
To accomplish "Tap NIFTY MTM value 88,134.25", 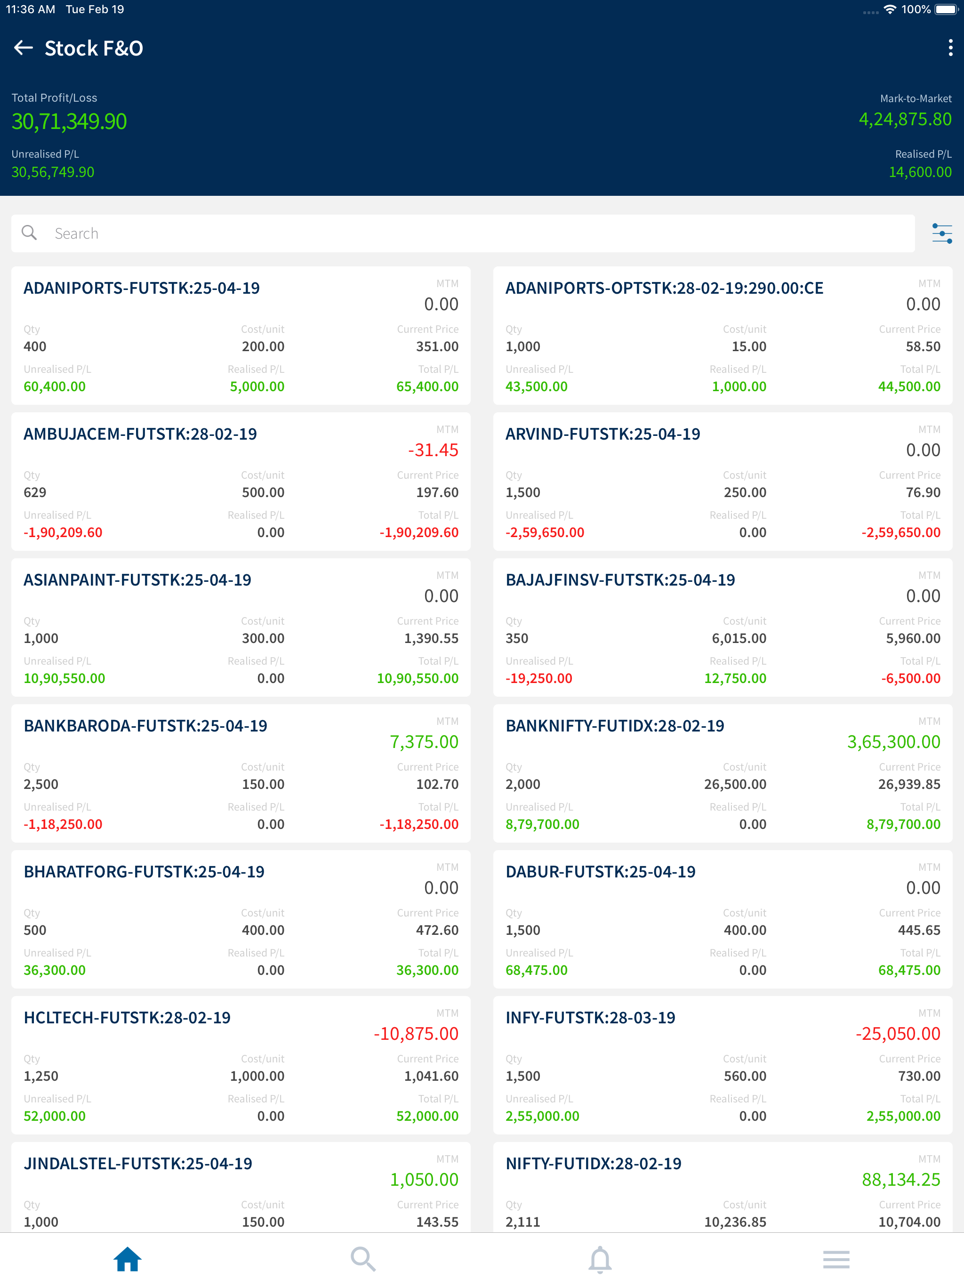I will (x=901, y=1180).
